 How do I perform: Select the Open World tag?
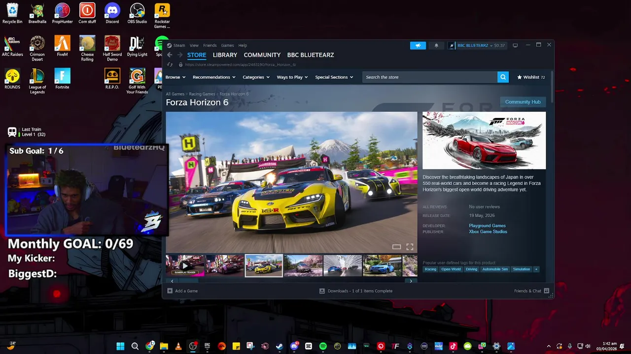pyautogui.click(x=451, y=269)
